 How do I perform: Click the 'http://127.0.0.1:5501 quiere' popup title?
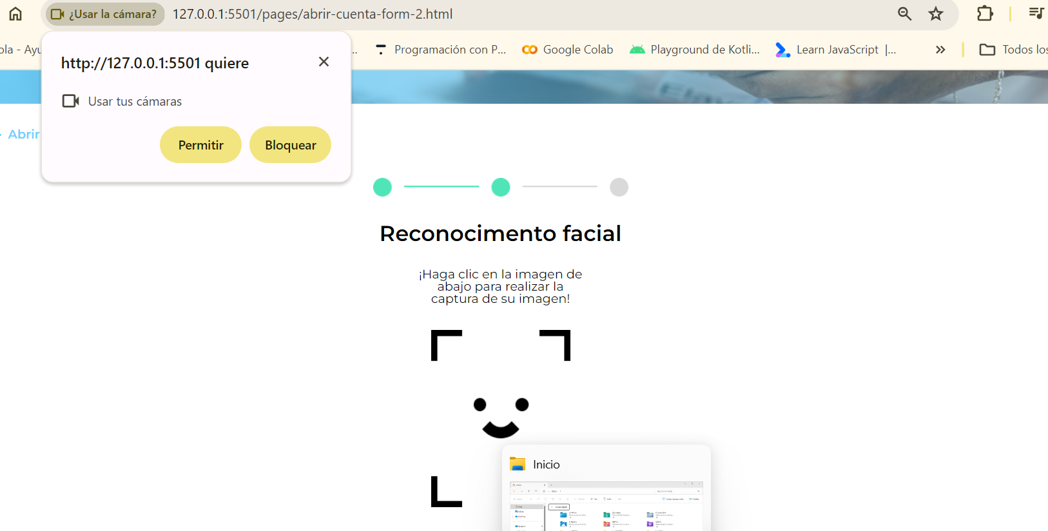coord(155,63)
